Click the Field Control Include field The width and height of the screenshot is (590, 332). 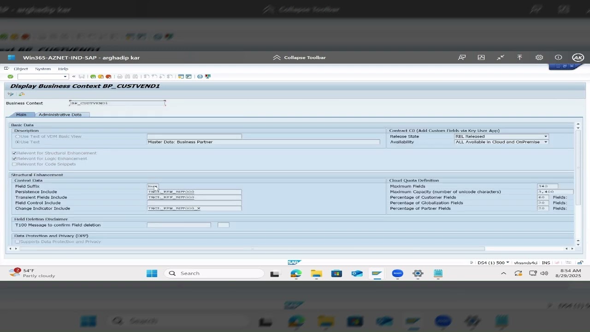(x=194, y=203)
